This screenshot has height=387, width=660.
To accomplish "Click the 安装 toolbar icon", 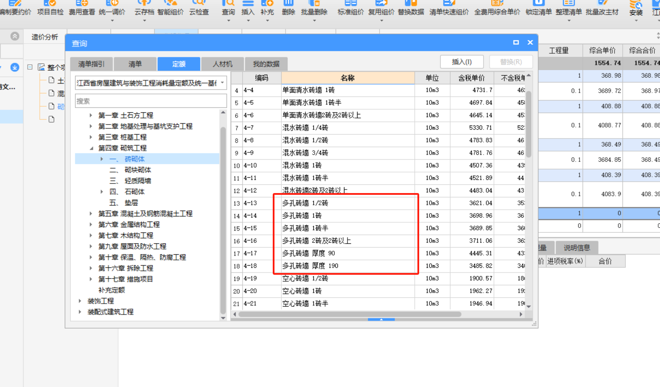I will pos(636,9).
